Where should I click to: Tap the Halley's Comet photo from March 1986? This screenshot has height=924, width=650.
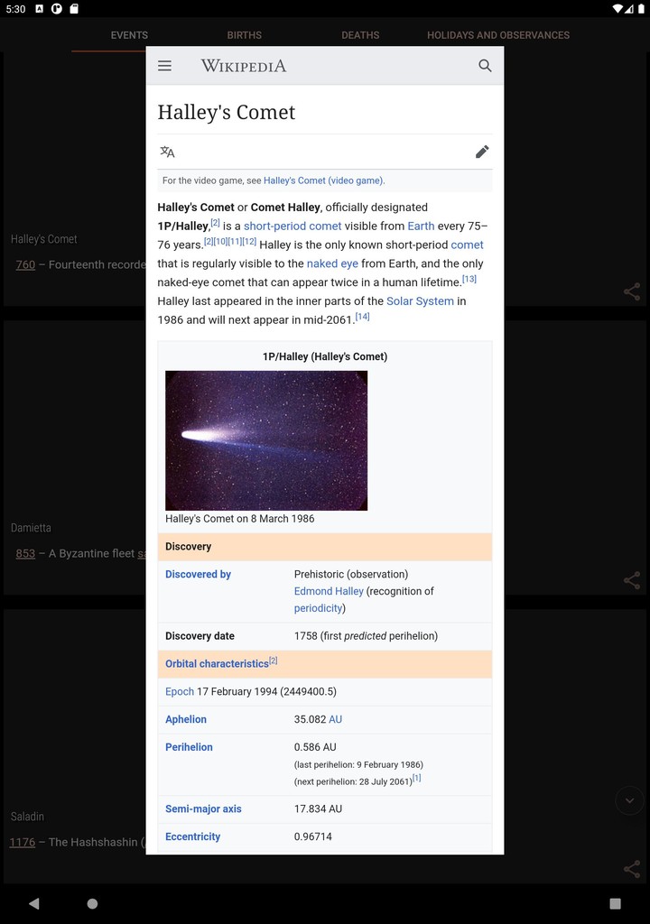click(265, 440)
